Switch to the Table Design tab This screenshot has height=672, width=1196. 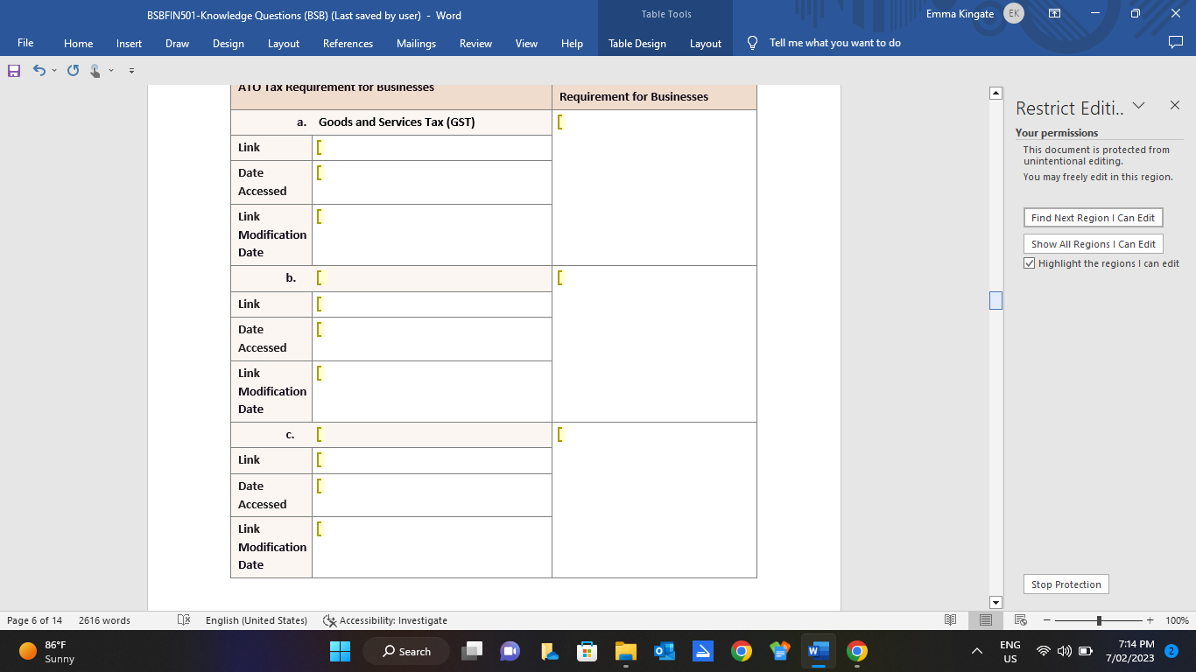637,43
